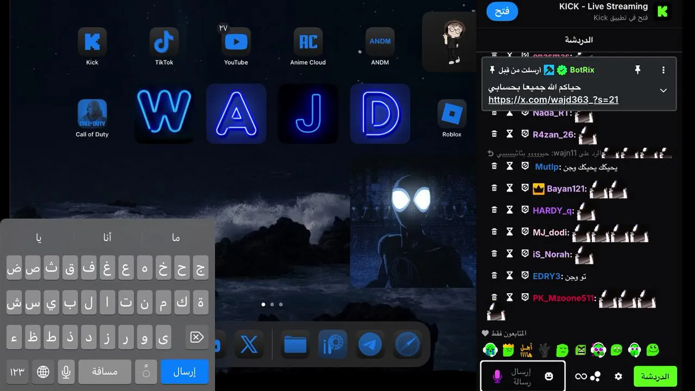
Task: Collapse the pinned BotRix message chevron
Action: tap(663, 90)
